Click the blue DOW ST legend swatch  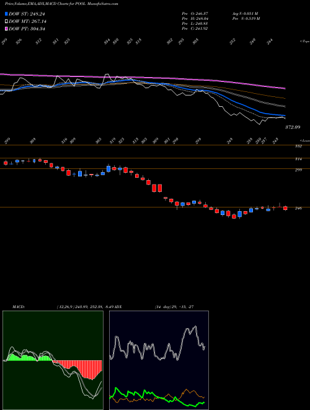pyautogui.click(x=6, y=14)
